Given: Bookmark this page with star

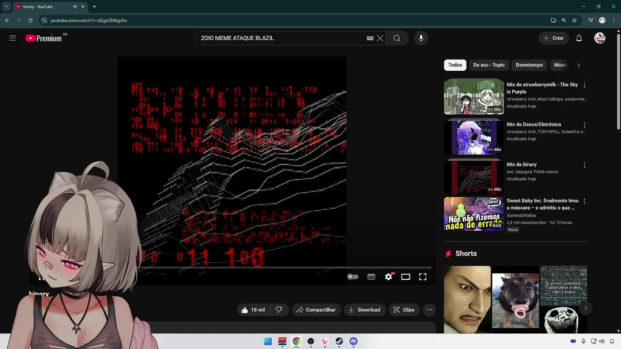Looking at the screenshot, I should (574, 20).
